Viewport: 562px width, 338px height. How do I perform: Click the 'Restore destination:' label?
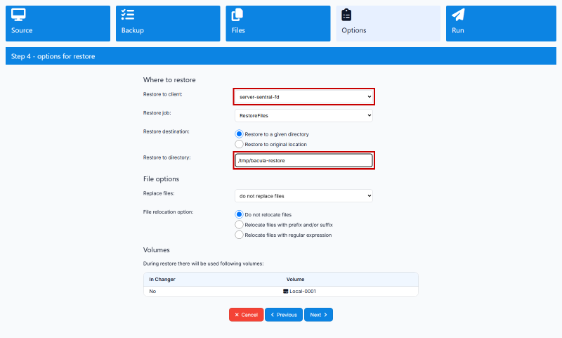[166, 131]
